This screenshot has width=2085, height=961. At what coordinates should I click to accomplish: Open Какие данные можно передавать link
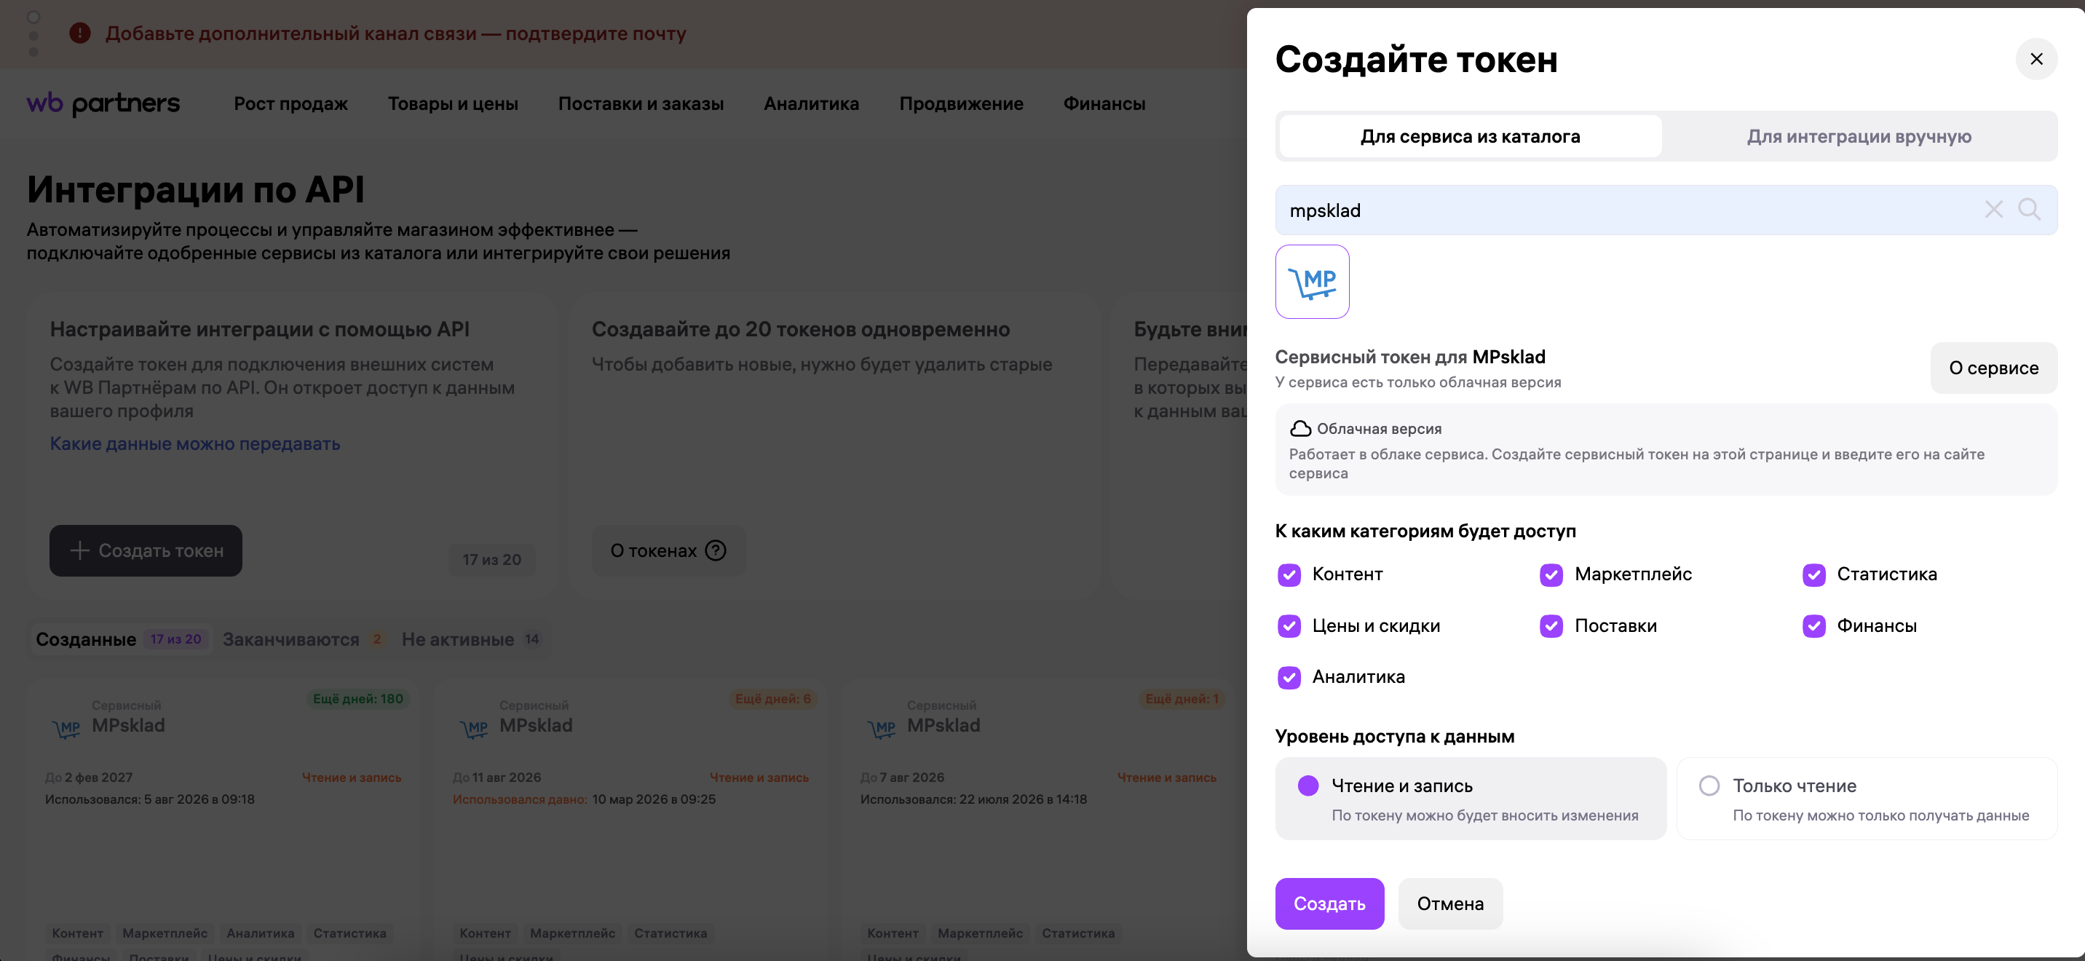click(195, 443)
